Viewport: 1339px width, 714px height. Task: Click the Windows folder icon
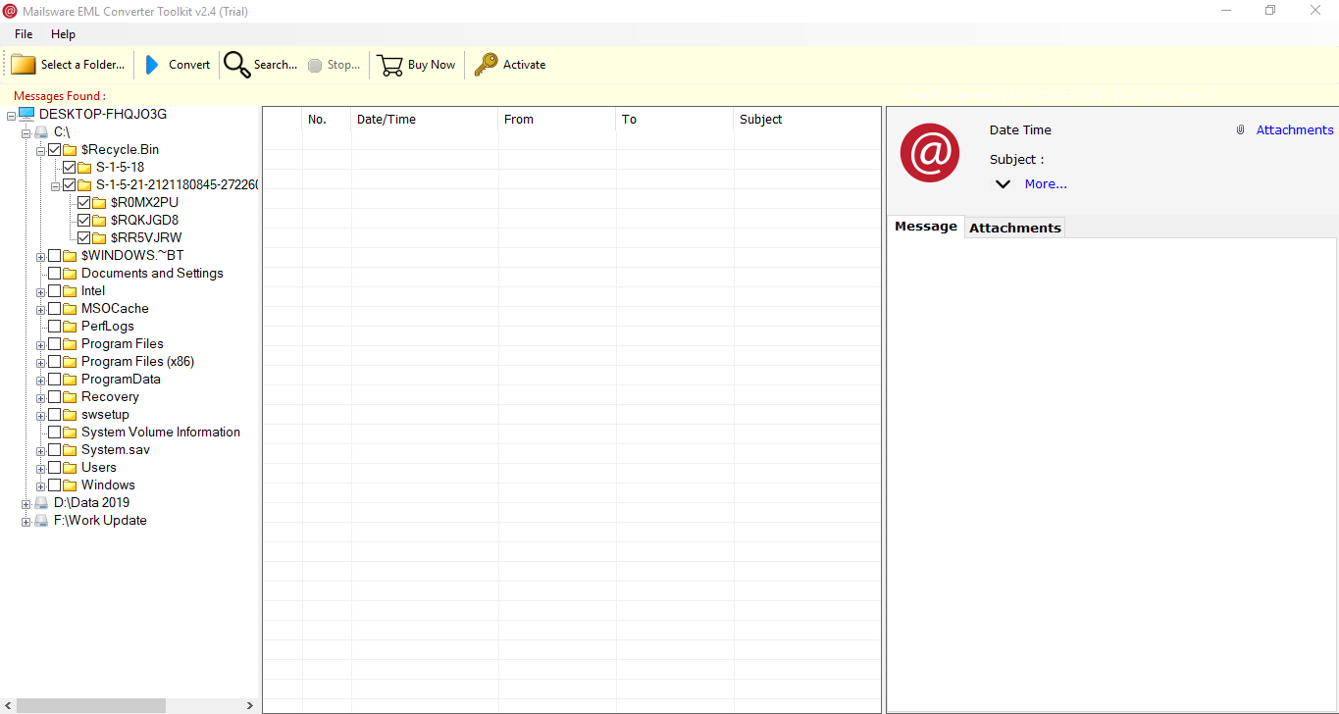(x=70, y=484)
